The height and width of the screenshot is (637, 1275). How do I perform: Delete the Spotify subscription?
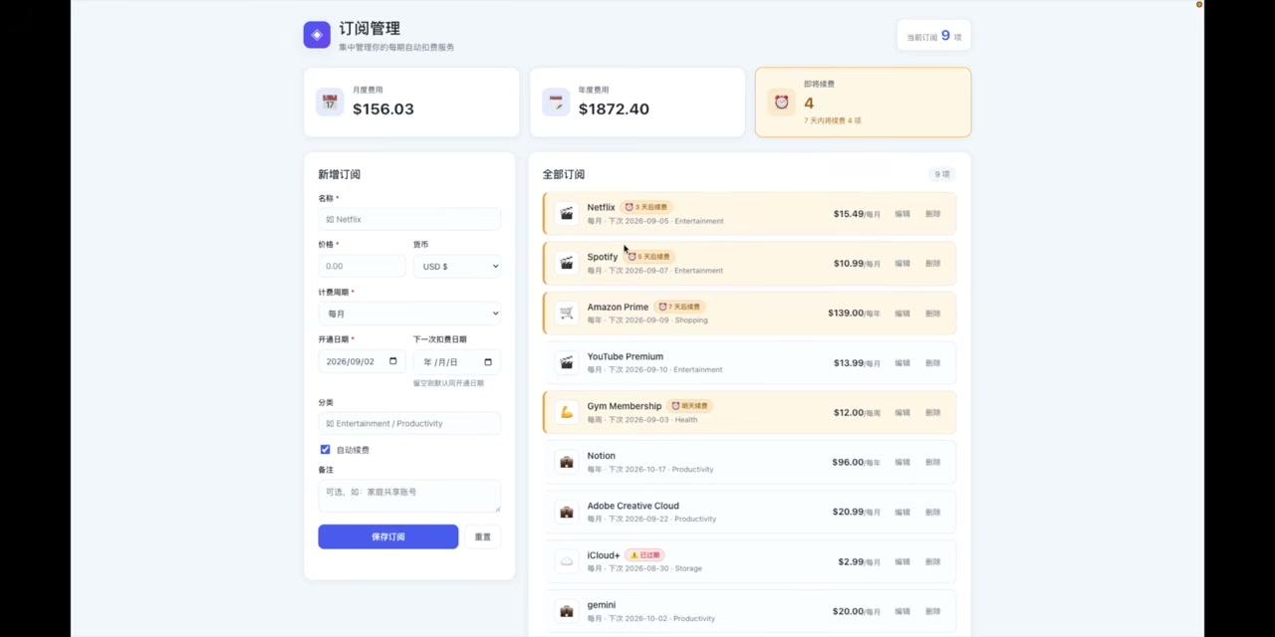pyautogui.click(x=932, y=264)
